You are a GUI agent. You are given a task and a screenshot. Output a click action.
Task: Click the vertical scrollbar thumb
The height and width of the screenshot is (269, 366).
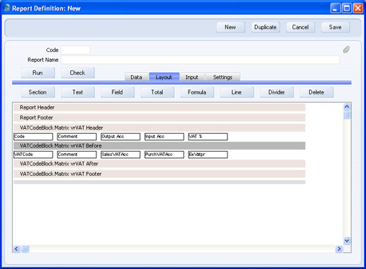(x=347, y=115)
